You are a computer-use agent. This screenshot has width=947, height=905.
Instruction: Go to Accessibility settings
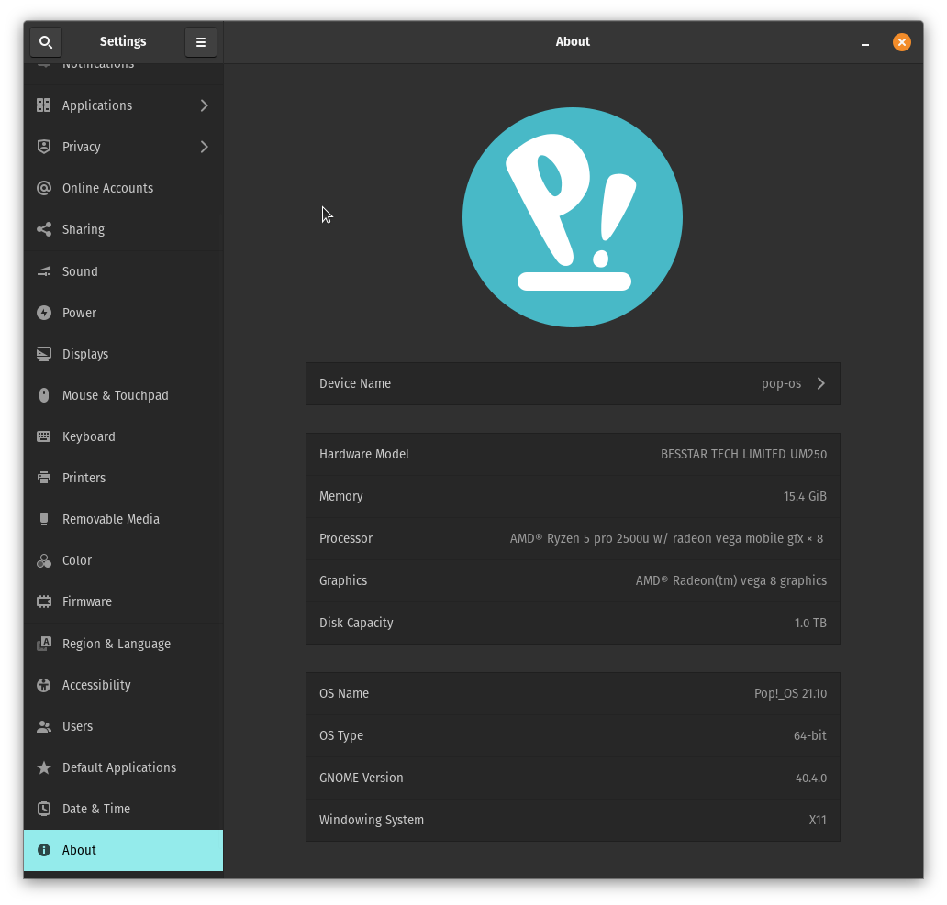pyautogui.click(x=123, y=685)
